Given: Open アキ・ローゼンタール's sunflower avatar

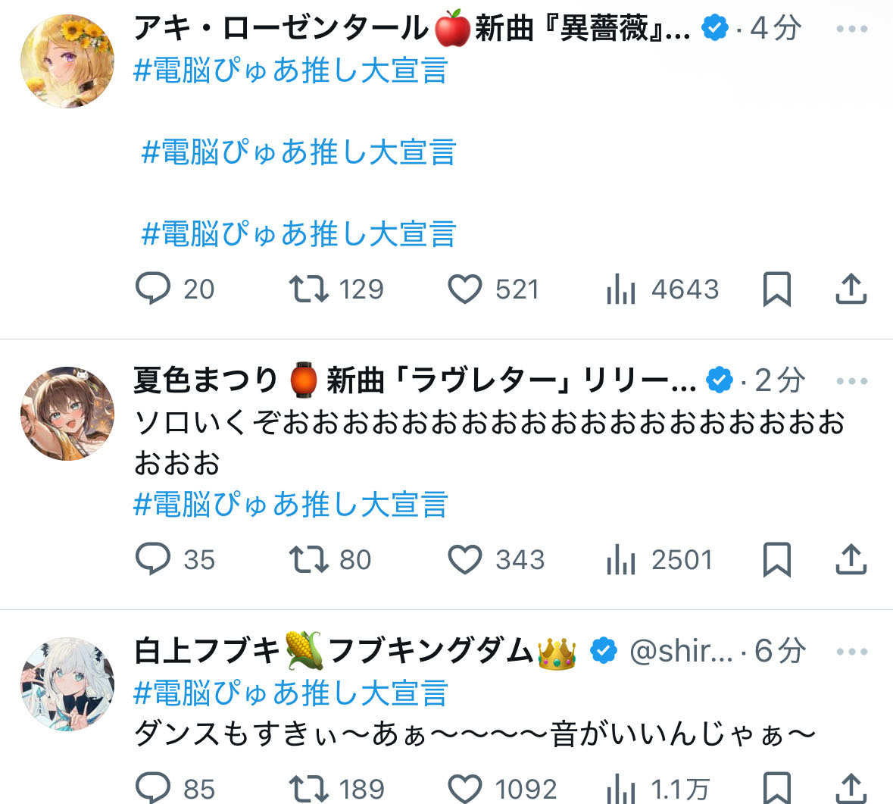Looking at the screenshot, I should 67,61.
